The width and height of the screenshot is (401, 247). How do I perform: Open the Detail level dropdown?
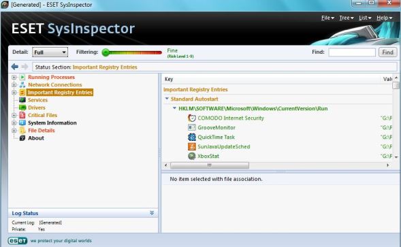tap(50, 52)
